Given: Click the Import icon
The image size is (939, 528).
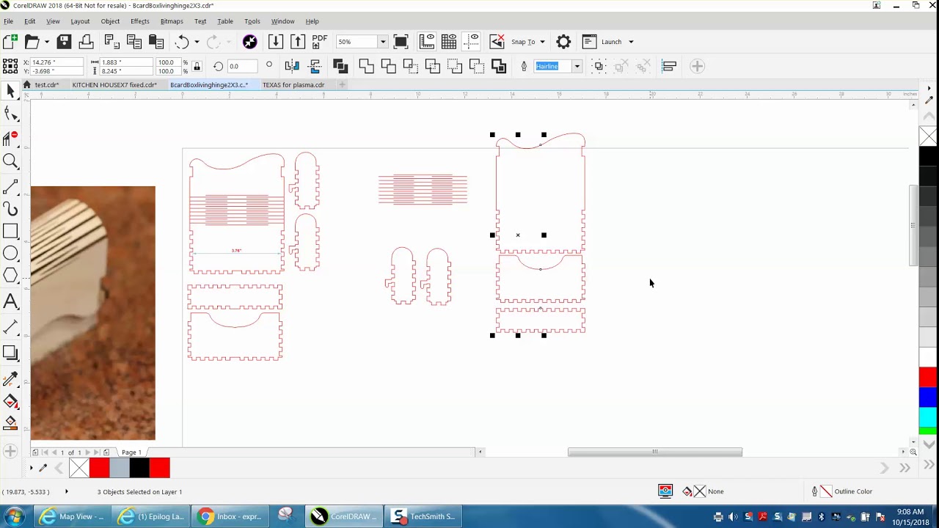Looking at the screenshot, I should click(276, 42).
